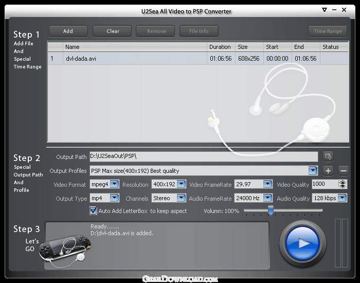Click the End column header

[306, 47]
